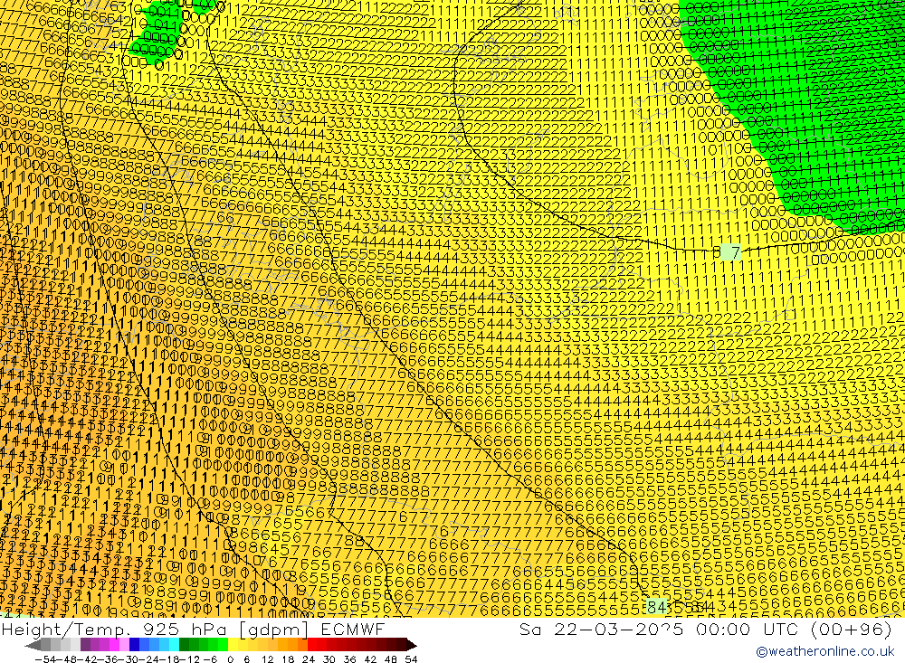905x663 pixels.
Task: Click the dark right arrow on the color scale
Action: 412,646
